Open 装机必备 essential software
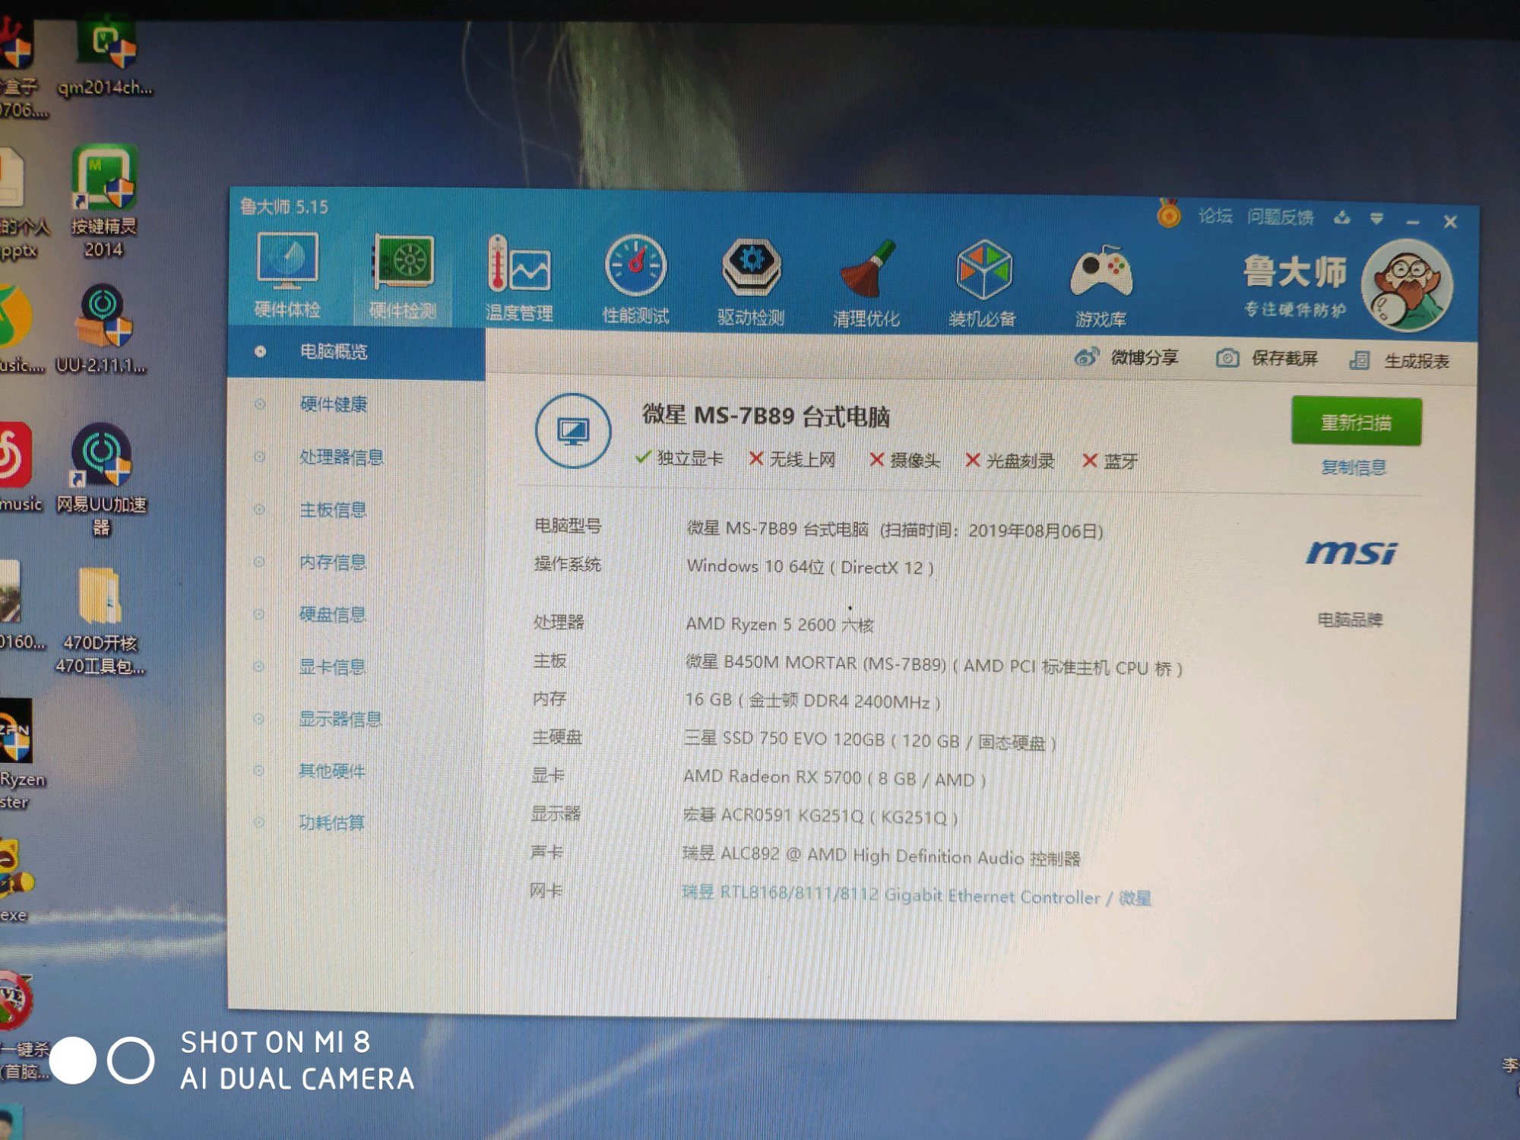Viewport: 1520px width, 1140px height. 983,285
